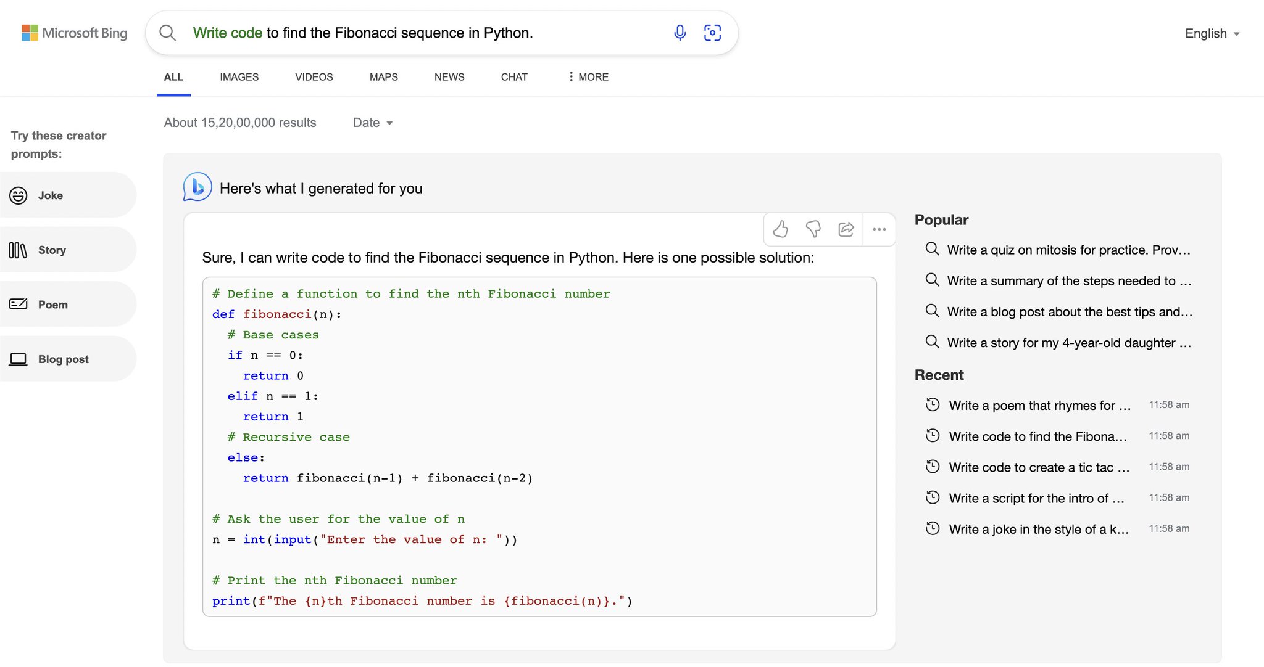The height and width of the screenshot is (667, 1264).
Task: Click the Microsoft Bing logo
Action: click(75, 33)
